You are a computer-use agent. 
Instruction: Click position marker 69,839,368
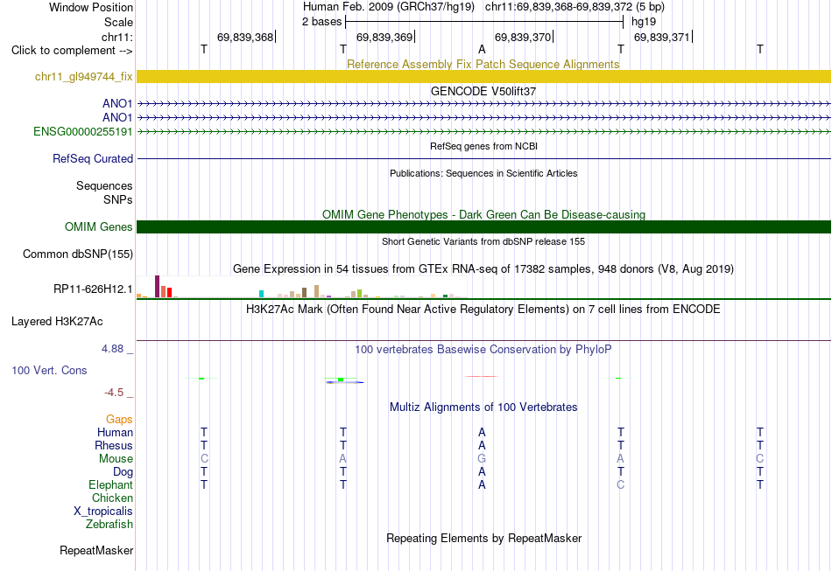click(246, 37)
